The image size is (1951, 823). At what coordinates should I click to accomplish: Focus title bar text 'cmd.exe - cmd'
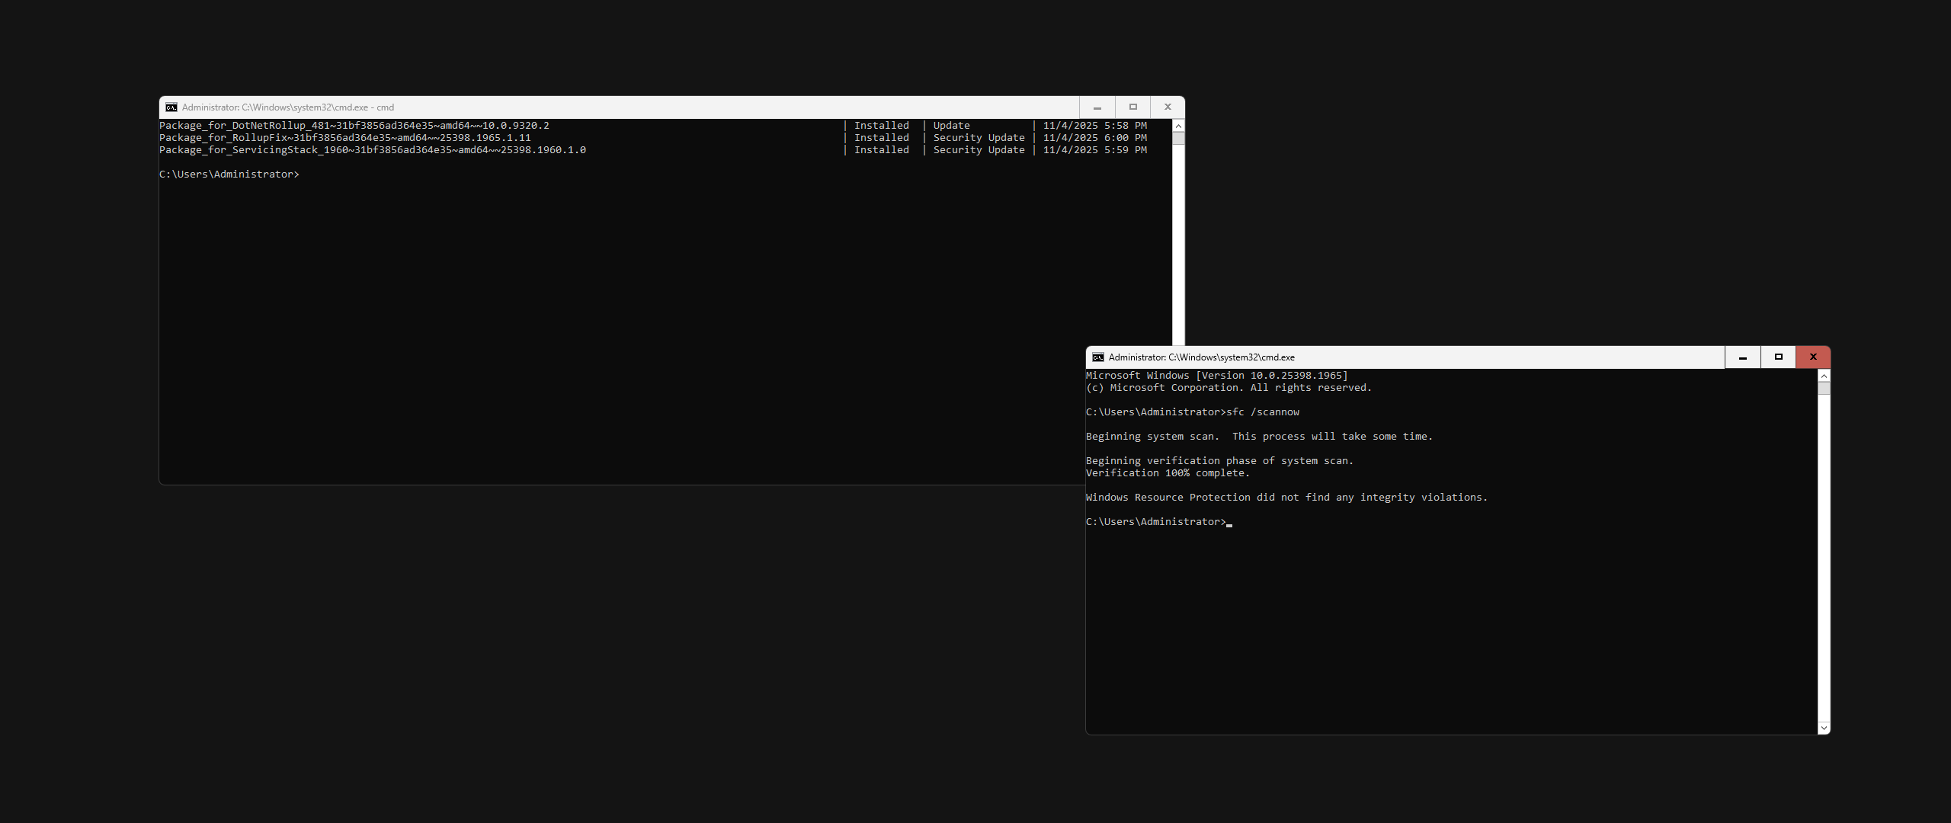[x=288, y=107]
